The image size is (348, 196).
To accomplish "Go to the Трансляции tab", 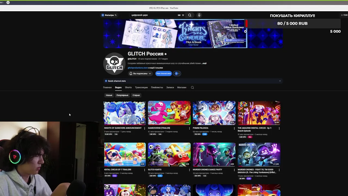I will (x=141, y=87).
